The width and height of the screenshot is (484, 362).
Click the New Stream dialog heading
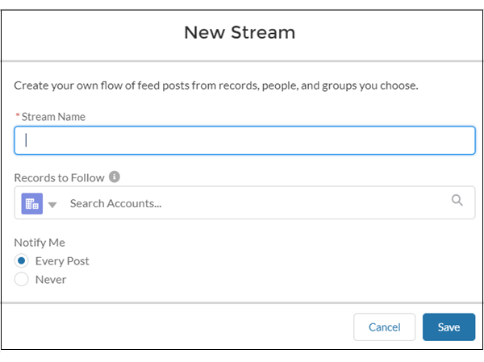click(x=240, y=32)
